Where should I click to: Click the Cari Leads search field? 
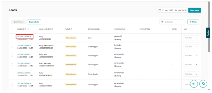click(172, 22)
